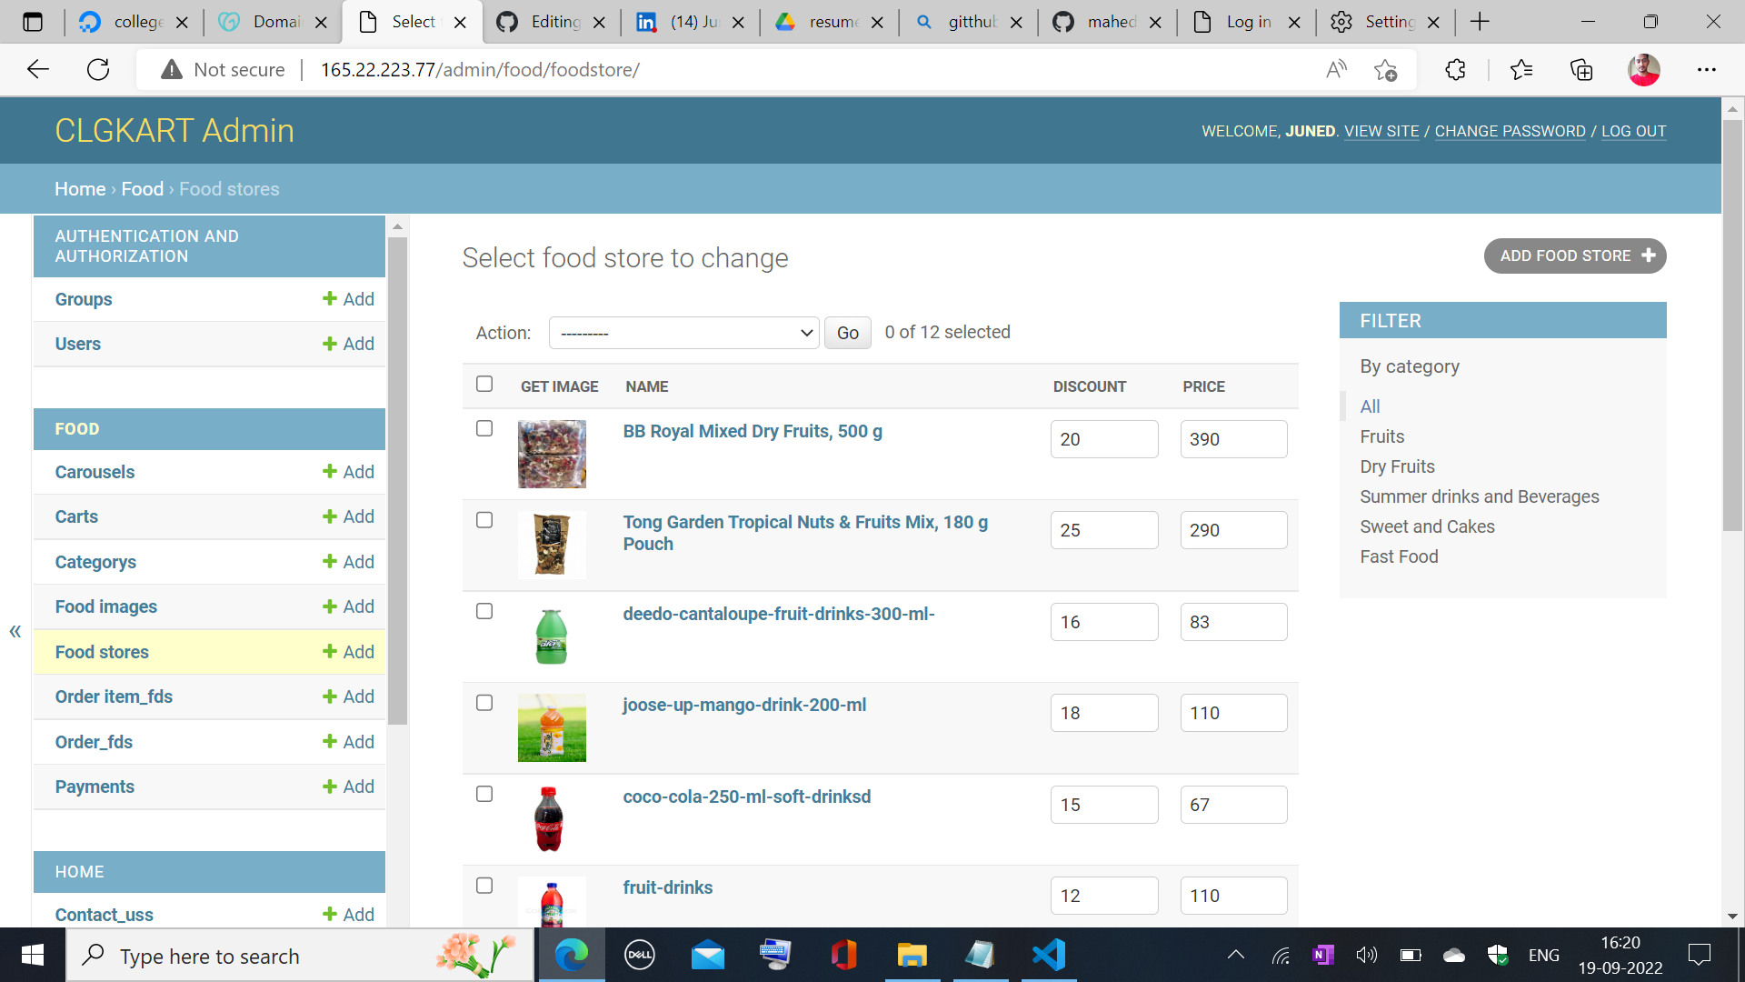
Task: Open File Explorer from the taskbar
Action: [912, 955]
